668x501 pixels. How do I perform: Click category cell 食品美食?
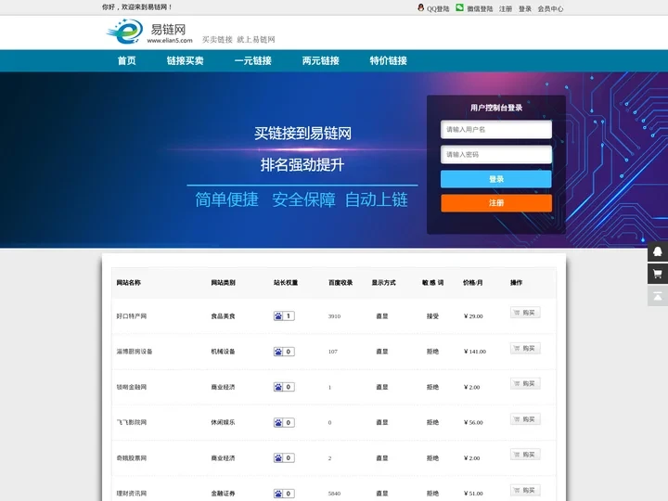223,316
